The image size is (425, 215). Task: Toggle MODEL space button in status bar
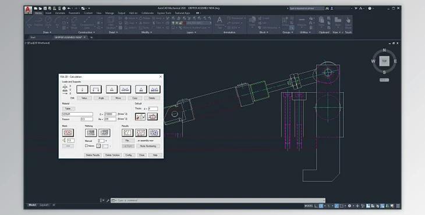pyautogui.click(x=309, y=206)
